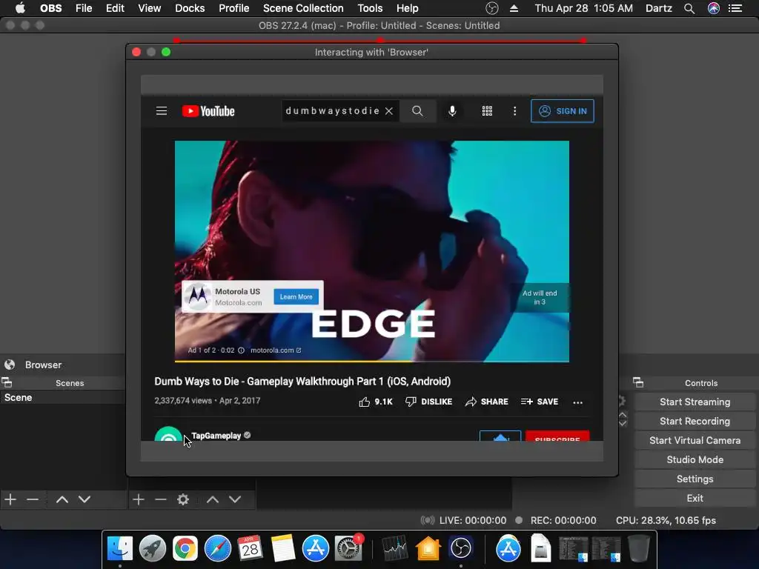The height and width of the screenshot is (569, 759).
Task: Pop out the Controls dock
Action: (638, 383)
